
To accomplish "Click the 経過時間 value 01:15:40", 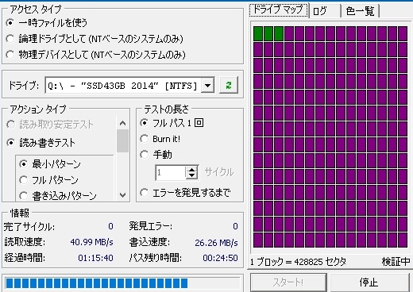I will [95, 258].
